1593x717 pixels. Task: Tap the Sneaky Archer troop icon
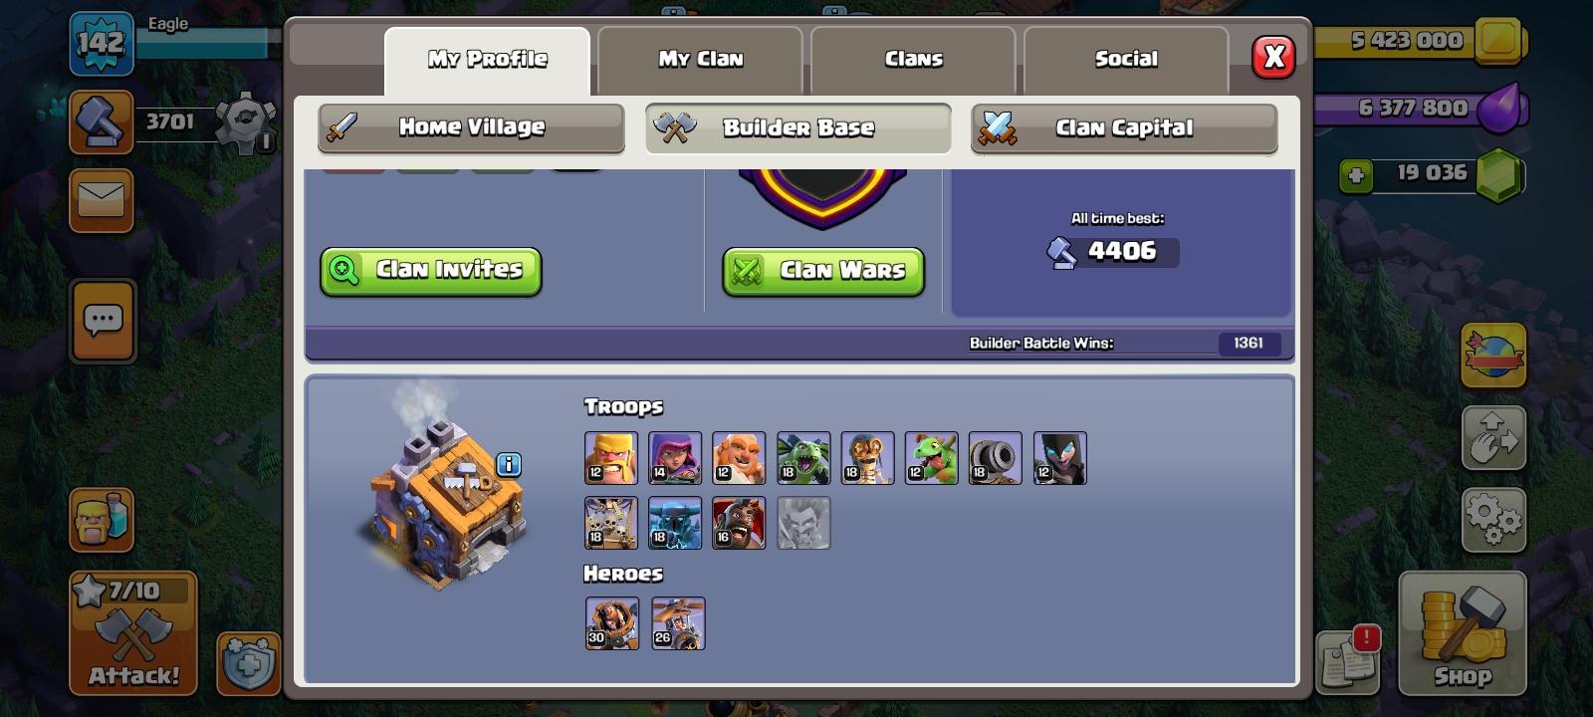tap(675, 458)
